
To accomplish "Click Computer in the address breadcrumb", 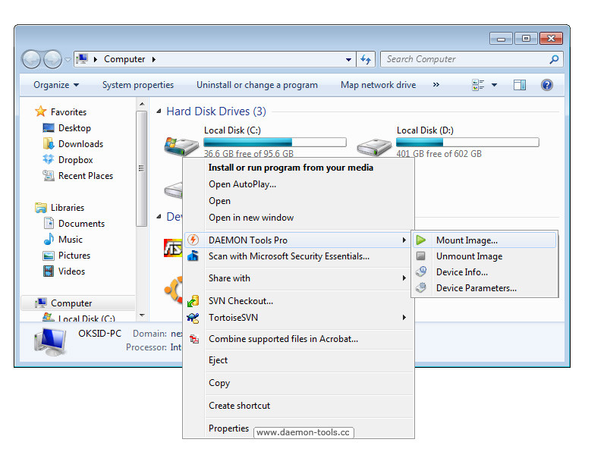I will 124,59.
